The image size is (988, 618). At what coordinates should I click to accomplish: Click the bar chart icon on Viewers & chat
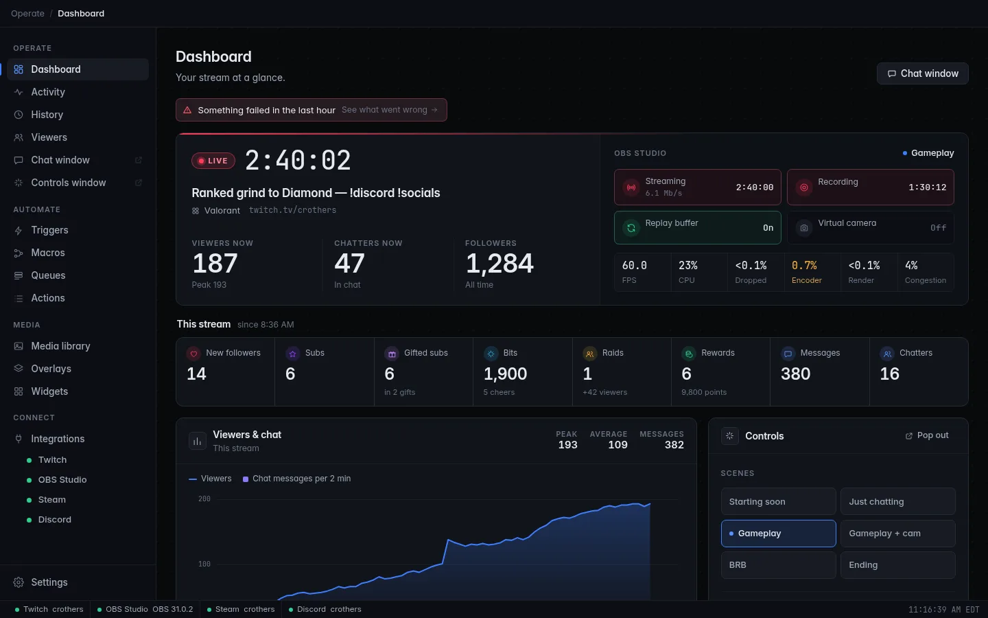[x=198, y=441]
